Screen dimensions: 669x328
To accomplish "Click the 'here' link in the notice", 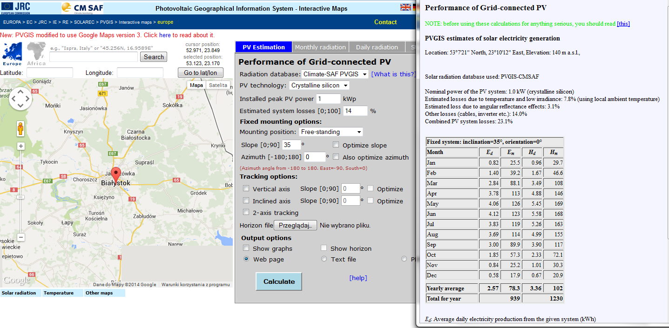I will (165, 35).
